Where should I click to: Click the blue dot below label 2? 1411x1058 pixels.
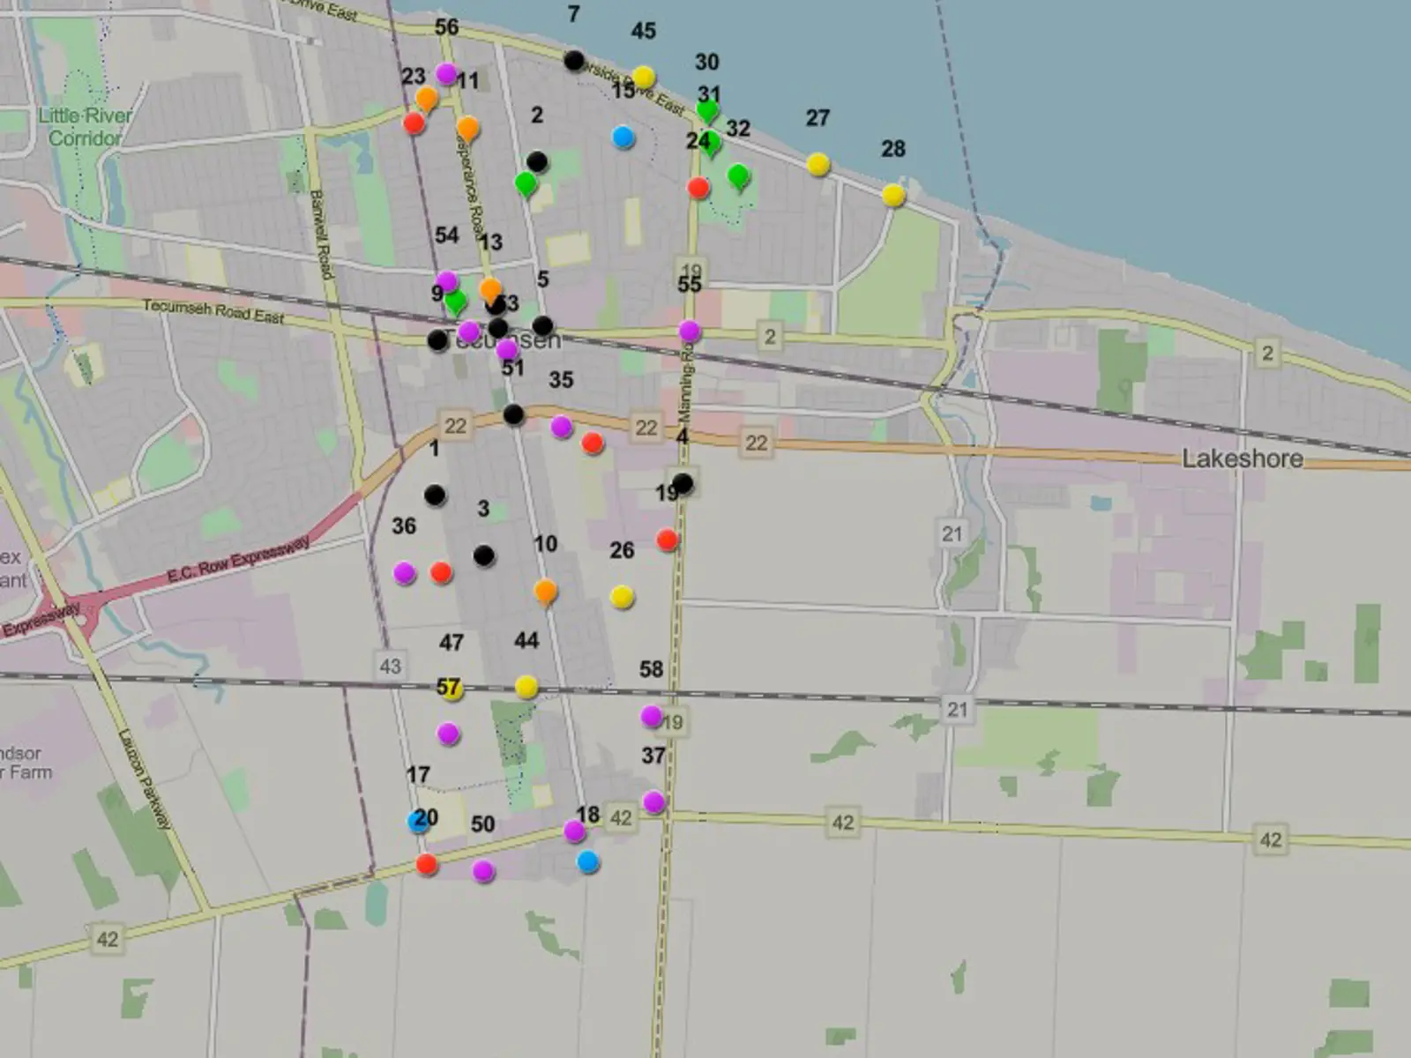tap(622, 137)
